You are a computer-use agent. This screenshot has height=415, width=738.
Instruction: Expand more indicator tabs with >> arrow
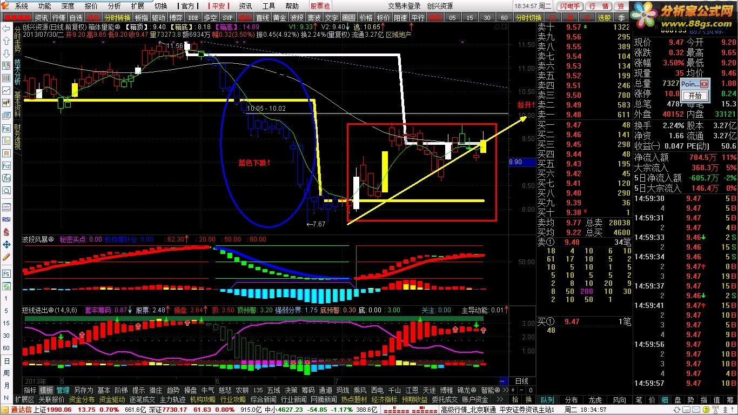506,390
